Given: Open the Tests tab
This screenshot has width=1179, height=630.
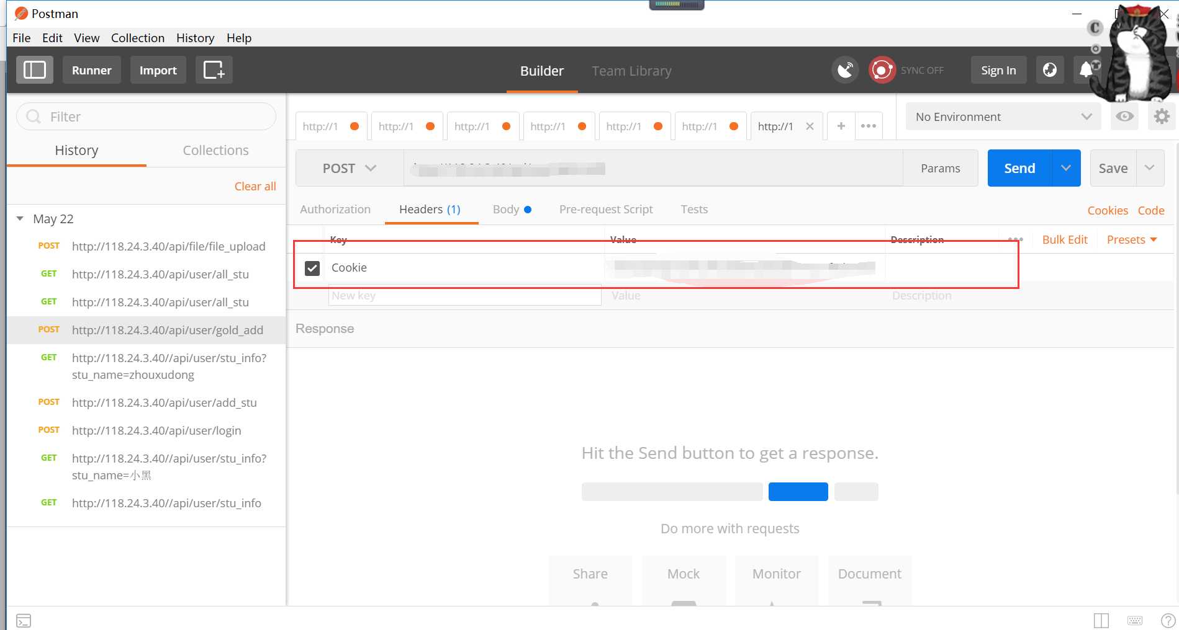Looking at the screenshot, I should (x=694, y=209).
